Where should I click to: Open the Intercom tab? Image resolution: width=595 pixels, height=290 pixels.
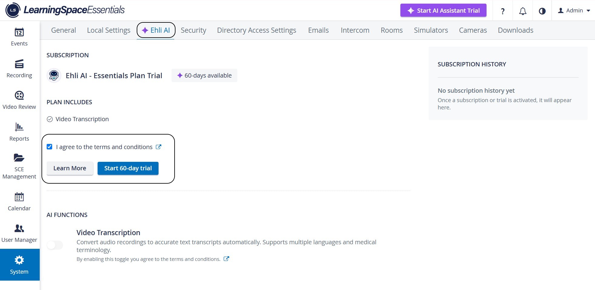[355, 30]
